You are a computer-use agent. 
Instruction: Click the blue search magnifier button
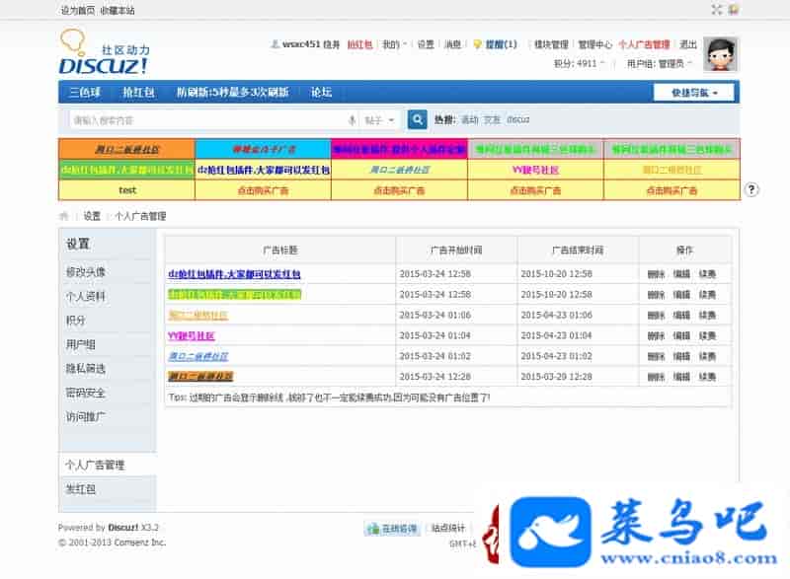click(417, 119)
